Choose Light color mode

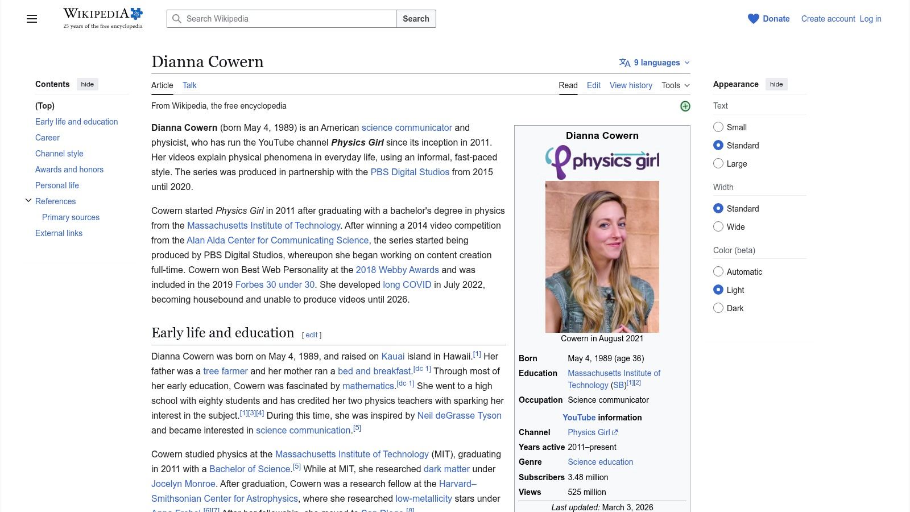[x=718, y=290]
